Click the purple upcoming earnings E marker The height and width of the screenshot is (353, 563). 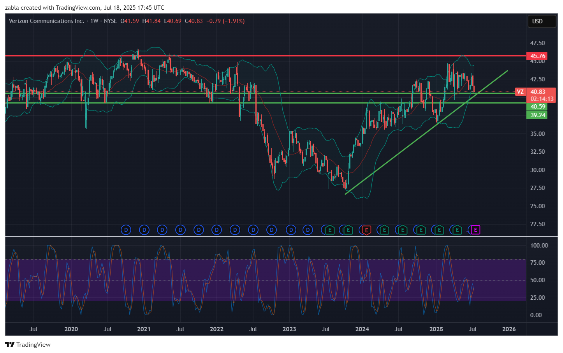coord(475,230)
